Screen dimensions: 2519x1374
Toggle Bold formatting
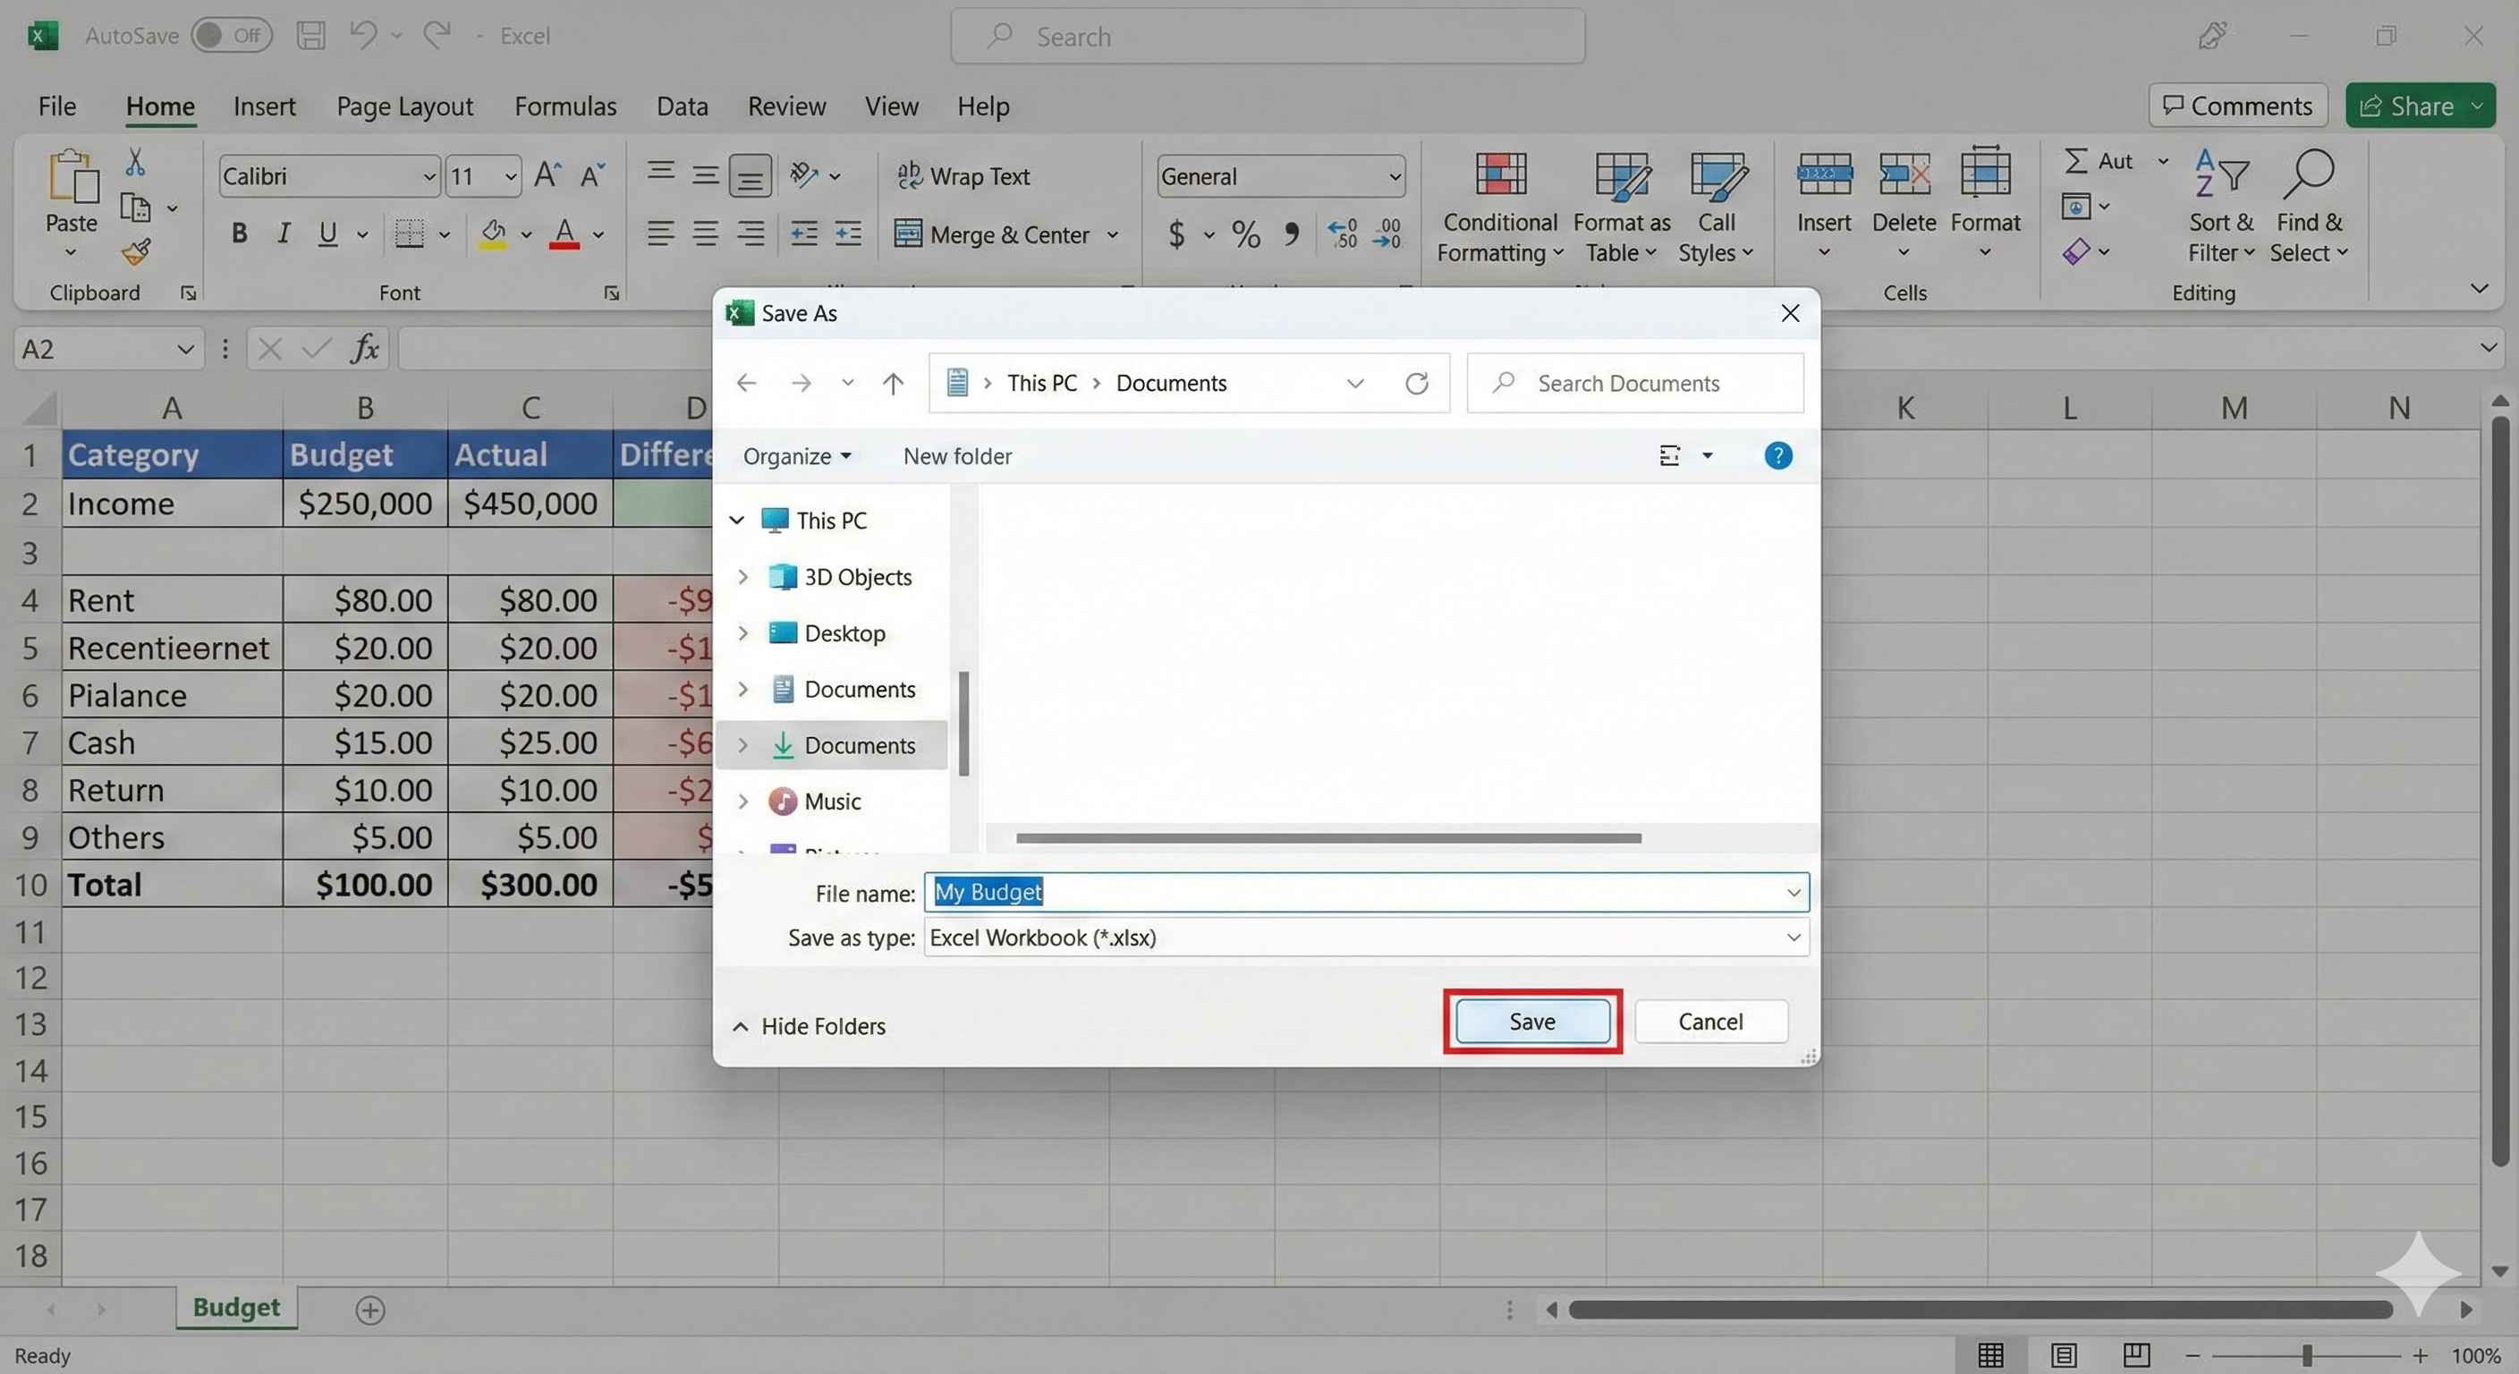[x=239, y=233]
